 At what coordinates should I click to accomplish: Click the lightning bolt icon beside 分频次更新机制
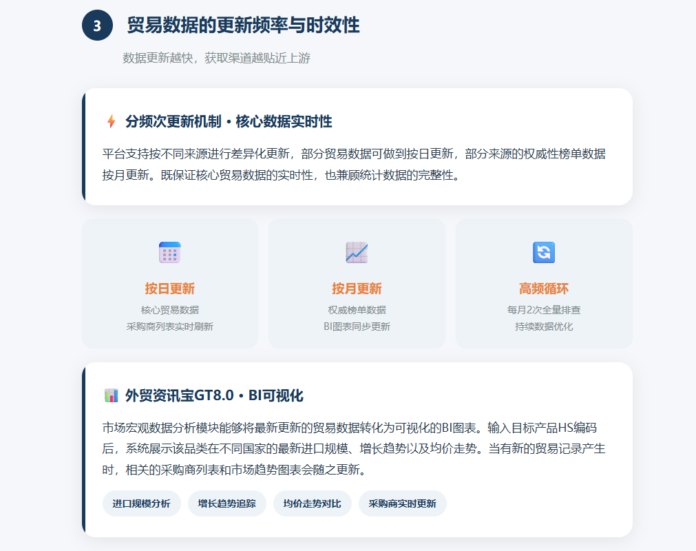[x=112, y=121]
